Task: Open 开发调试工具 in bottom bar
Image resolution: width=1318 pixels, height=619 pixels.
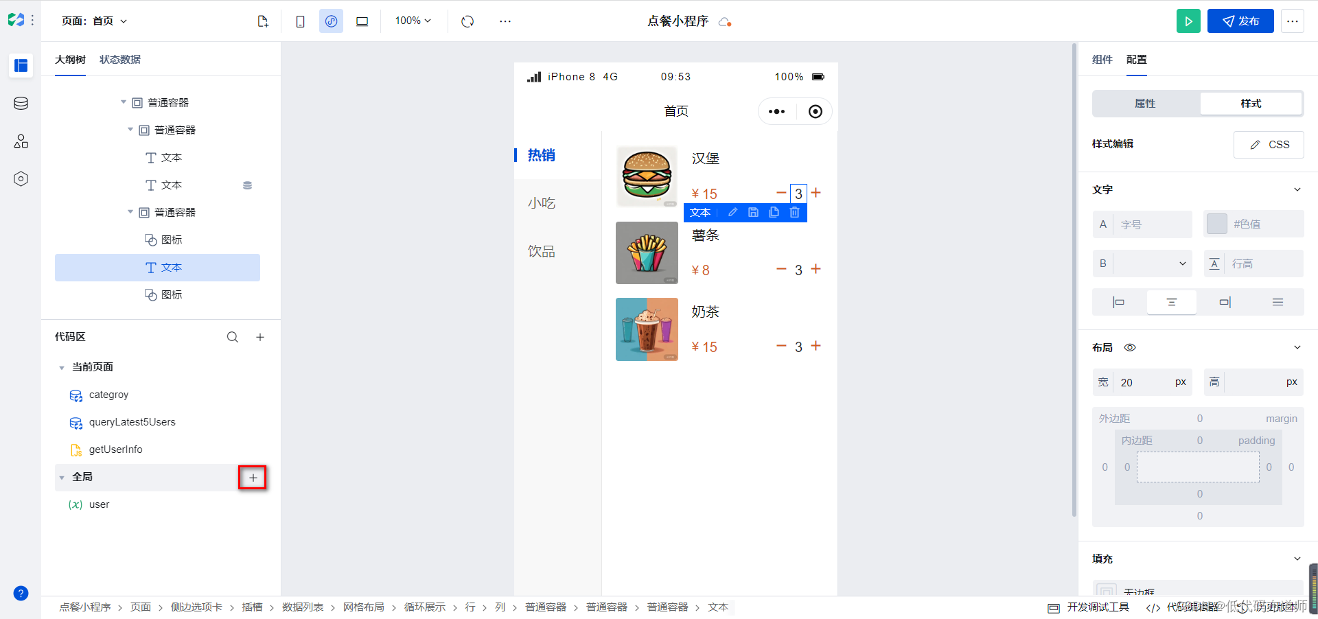Action: [1089, 607]
